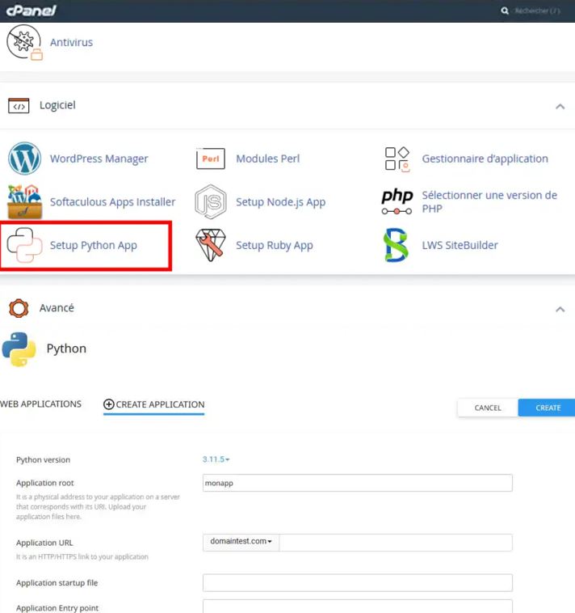
Task: Click the cPanel logo
Action: click(31, 11)
